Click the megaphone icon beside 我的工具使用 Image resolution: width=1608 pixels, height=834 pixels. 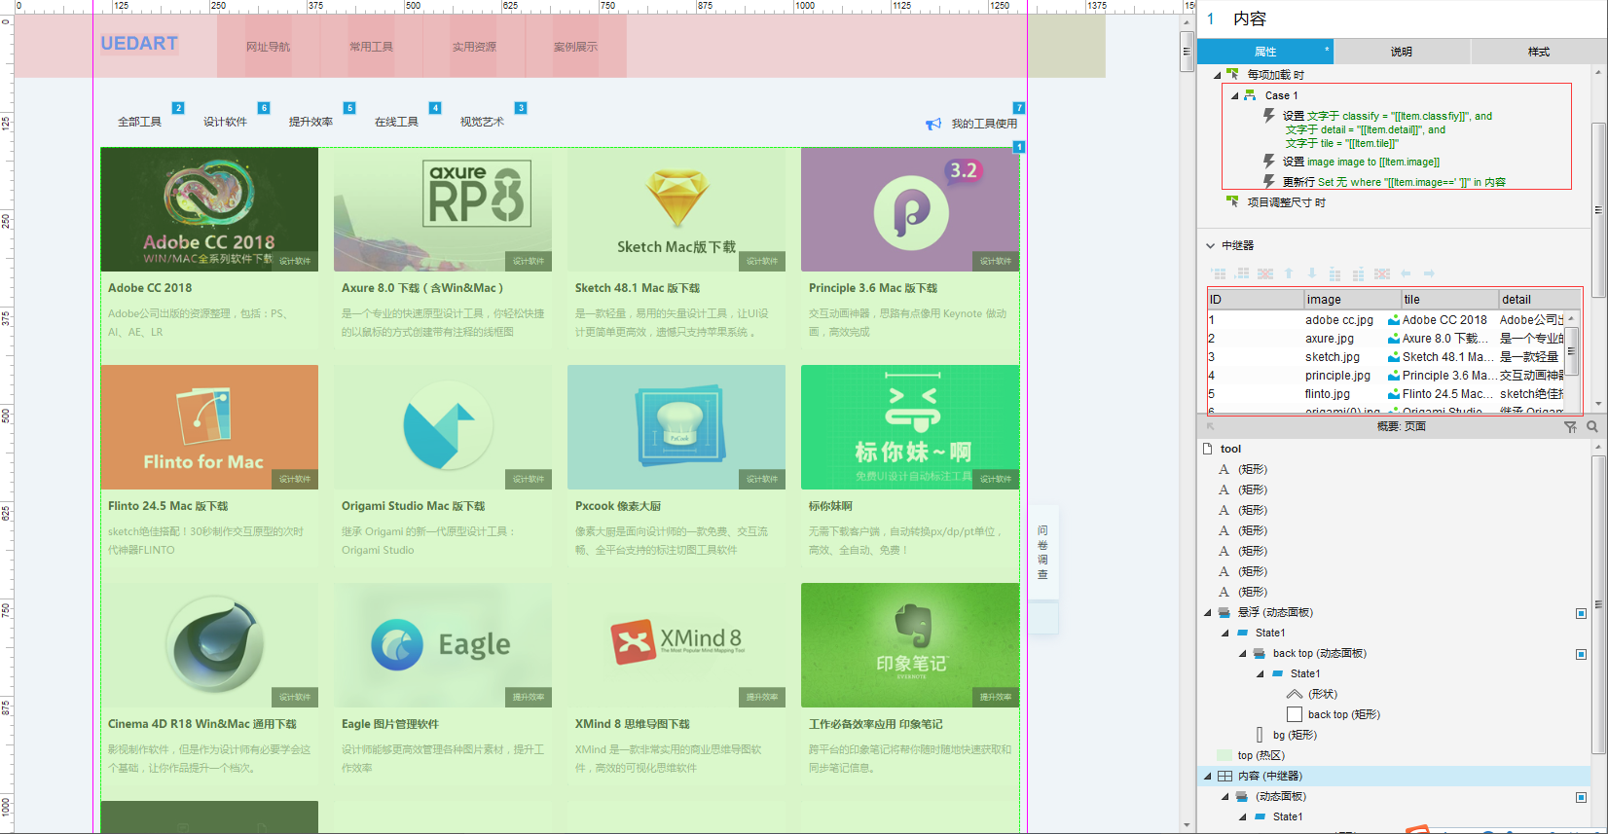pyautogui.click(x=933, y=124)
